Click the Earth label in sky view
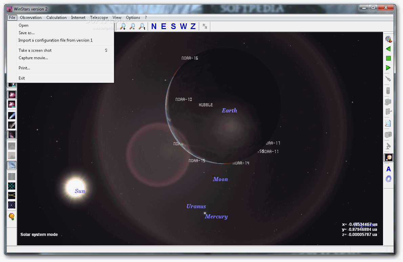This screenshot has height=262, width=403. pyautogui.click(x=230, y=110)
